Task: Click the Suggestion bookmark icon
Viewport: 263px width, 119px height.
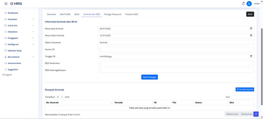Action: [5, 69]
